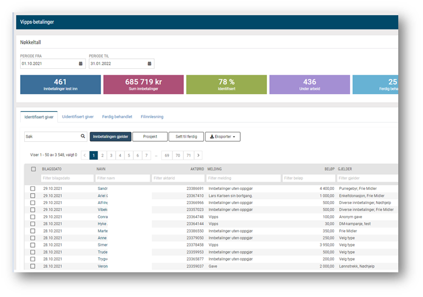The width and height of the screenshot is (423, 297).
Task: Open donor link 'Anne'
Action: pos(103,238)
